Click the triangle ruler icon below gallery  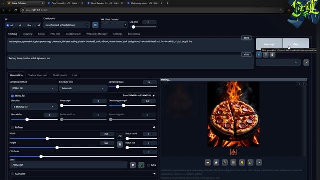tap(250, 162)
